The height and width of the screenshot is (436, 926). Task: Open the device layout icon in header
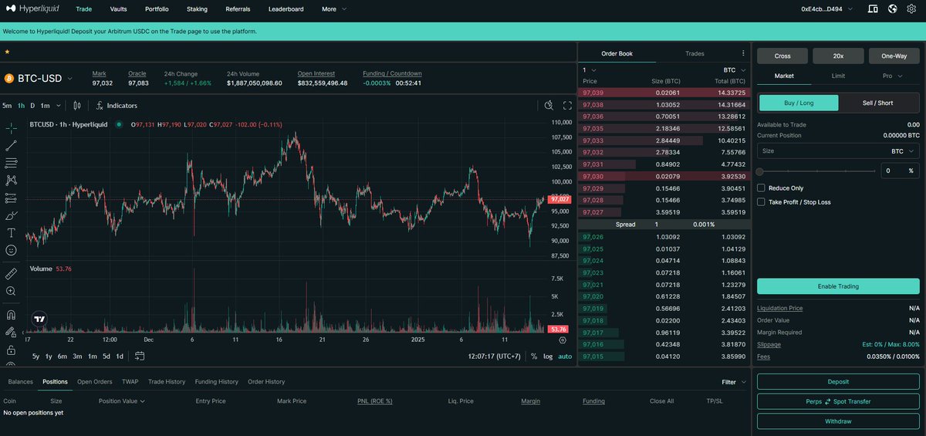pyautogui.click(x=873, y=9)
